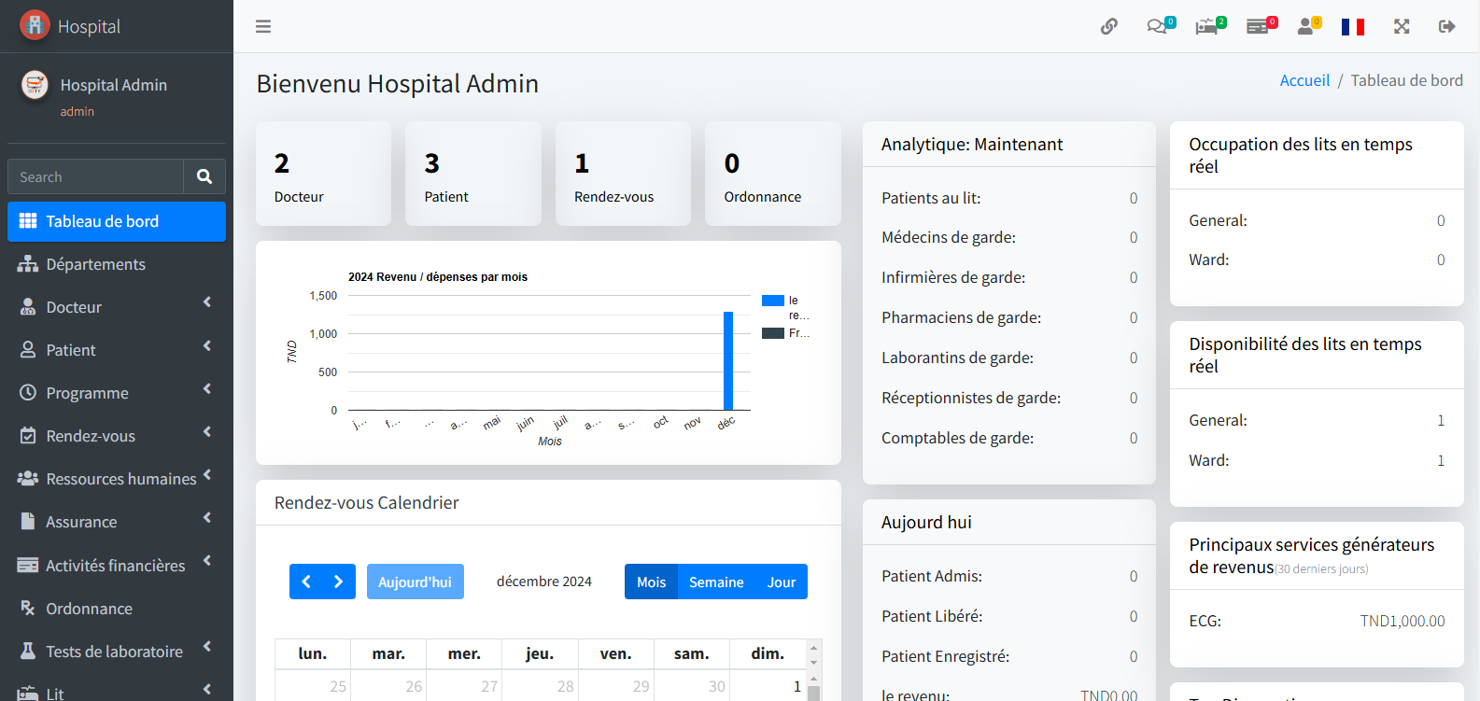Open the Docteur sidebar menu item

(117, 307)
